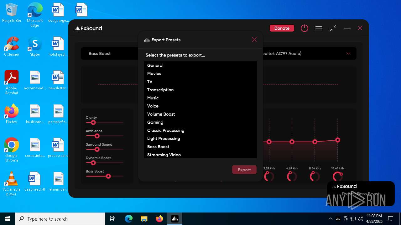Click the 4.67 kHz EQ band point
The image size is (401, 225).
(x=292, y=142)
